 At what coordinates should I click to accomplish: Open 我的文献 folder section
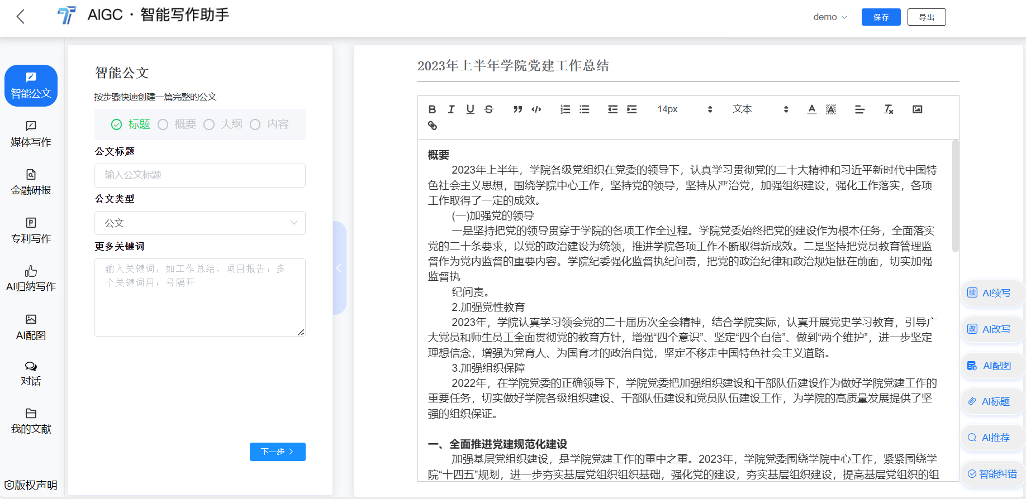pos(31,421)
